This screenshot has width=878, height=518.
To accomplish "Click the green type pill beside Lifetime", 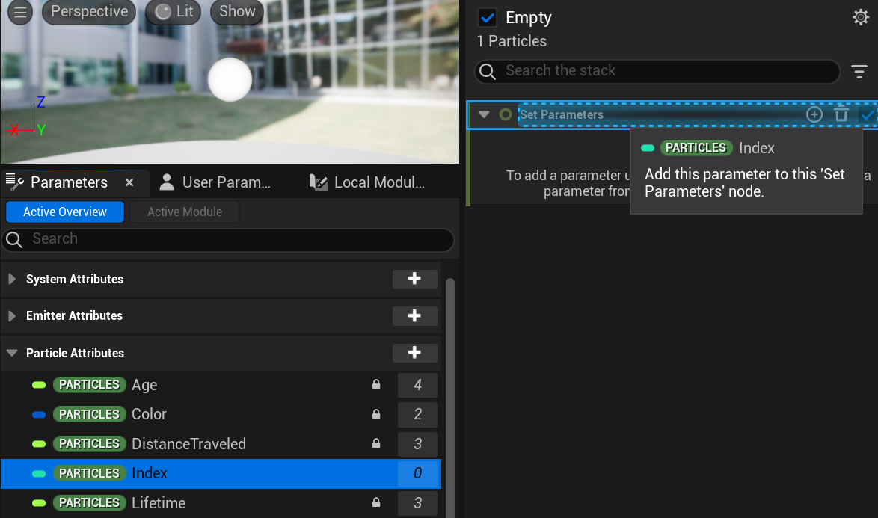I will point(39,503).
